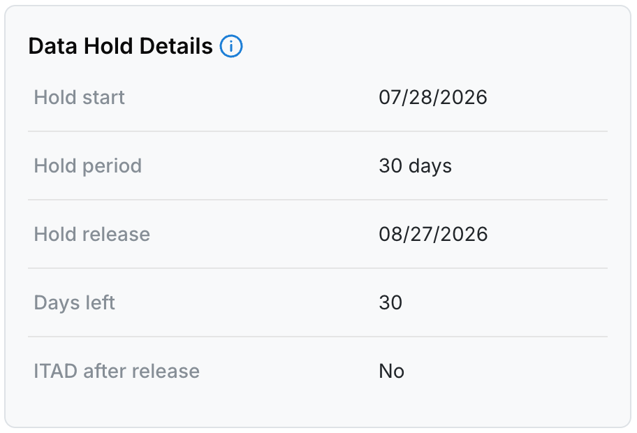This screenshot has height=433, width=637.
Task: Select the Data Hold Details heading
Action: pos(121,46)
